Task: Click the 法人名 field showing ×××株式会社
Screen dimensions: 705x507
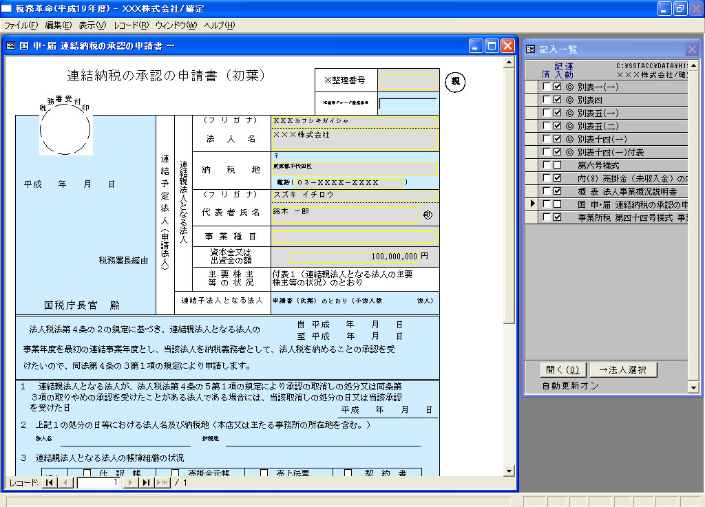Action: [355, 139]
